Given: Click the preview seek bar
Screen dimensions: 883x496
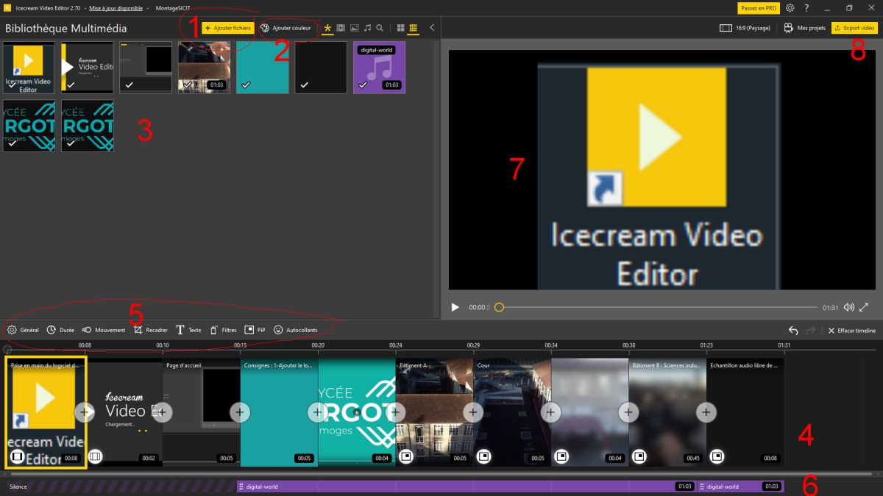Looking at the screenshot, I should tap(658, 307).
